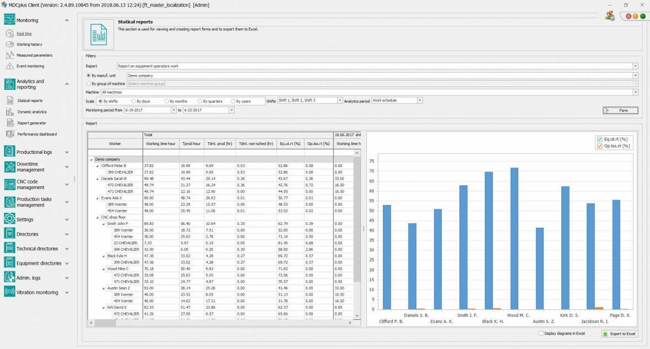Viewport: 650px width, 349px height.
Task: Click the Statical reports sidebar icon
Action: pos(10,100)
